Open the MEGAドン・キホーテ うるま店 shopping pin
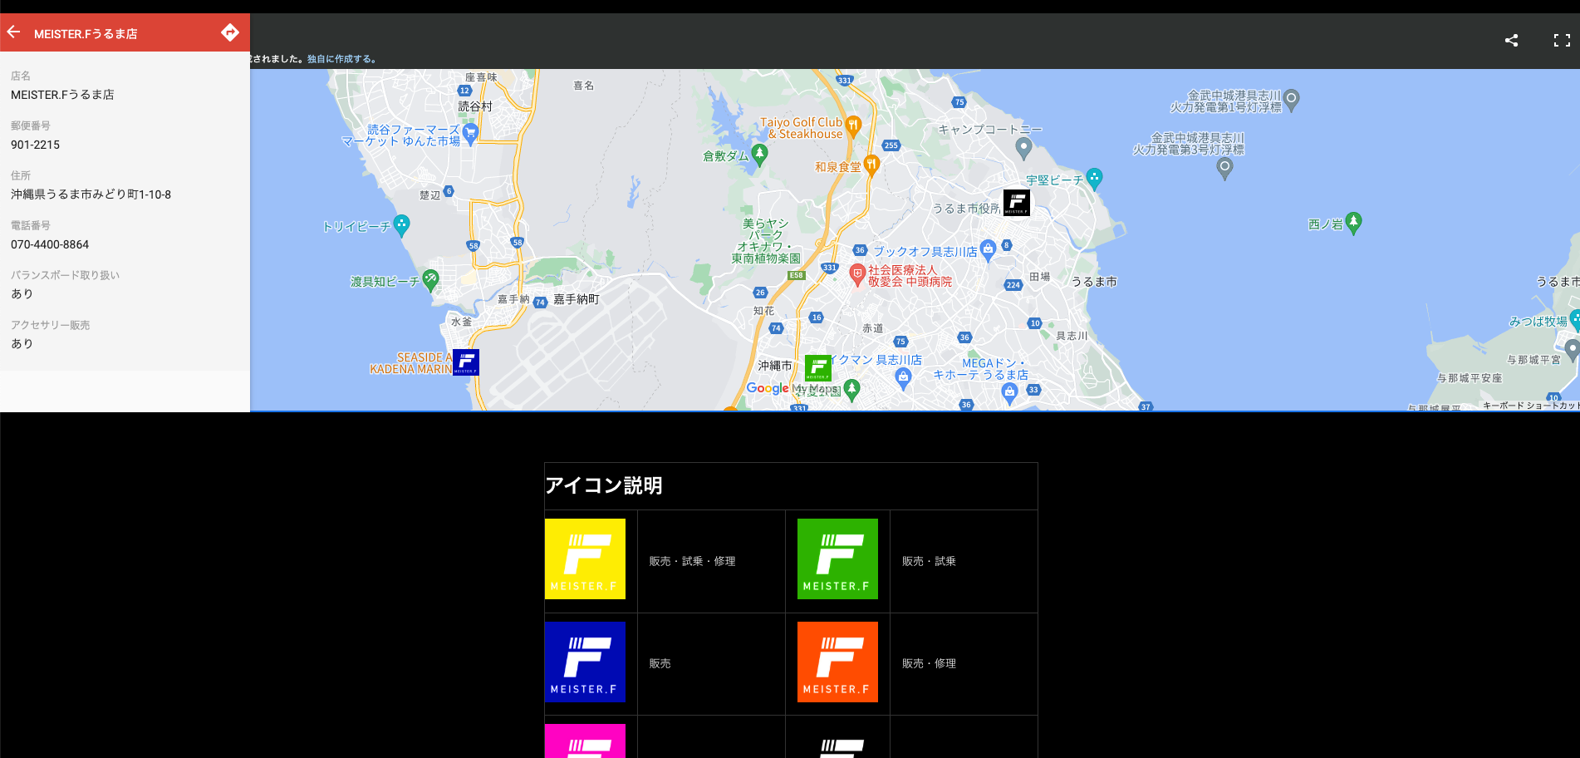This screenshot has height=758, width=1580. click(x=1010, y=393)
